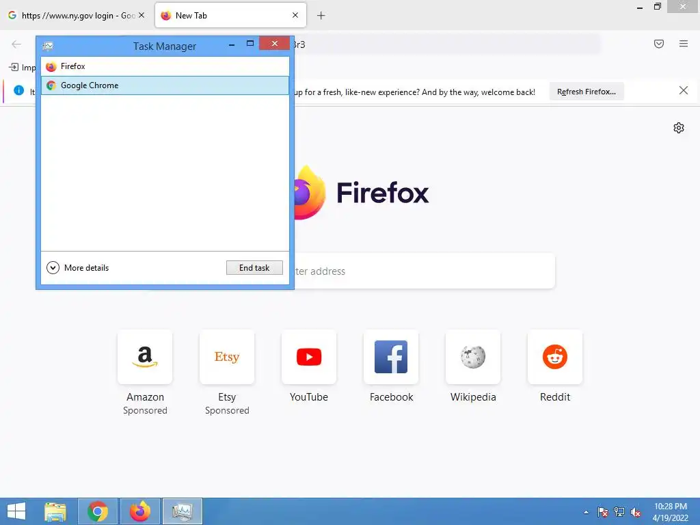Click the muted volume tray icon
The image size is (700, 525).
coord(636,512)
